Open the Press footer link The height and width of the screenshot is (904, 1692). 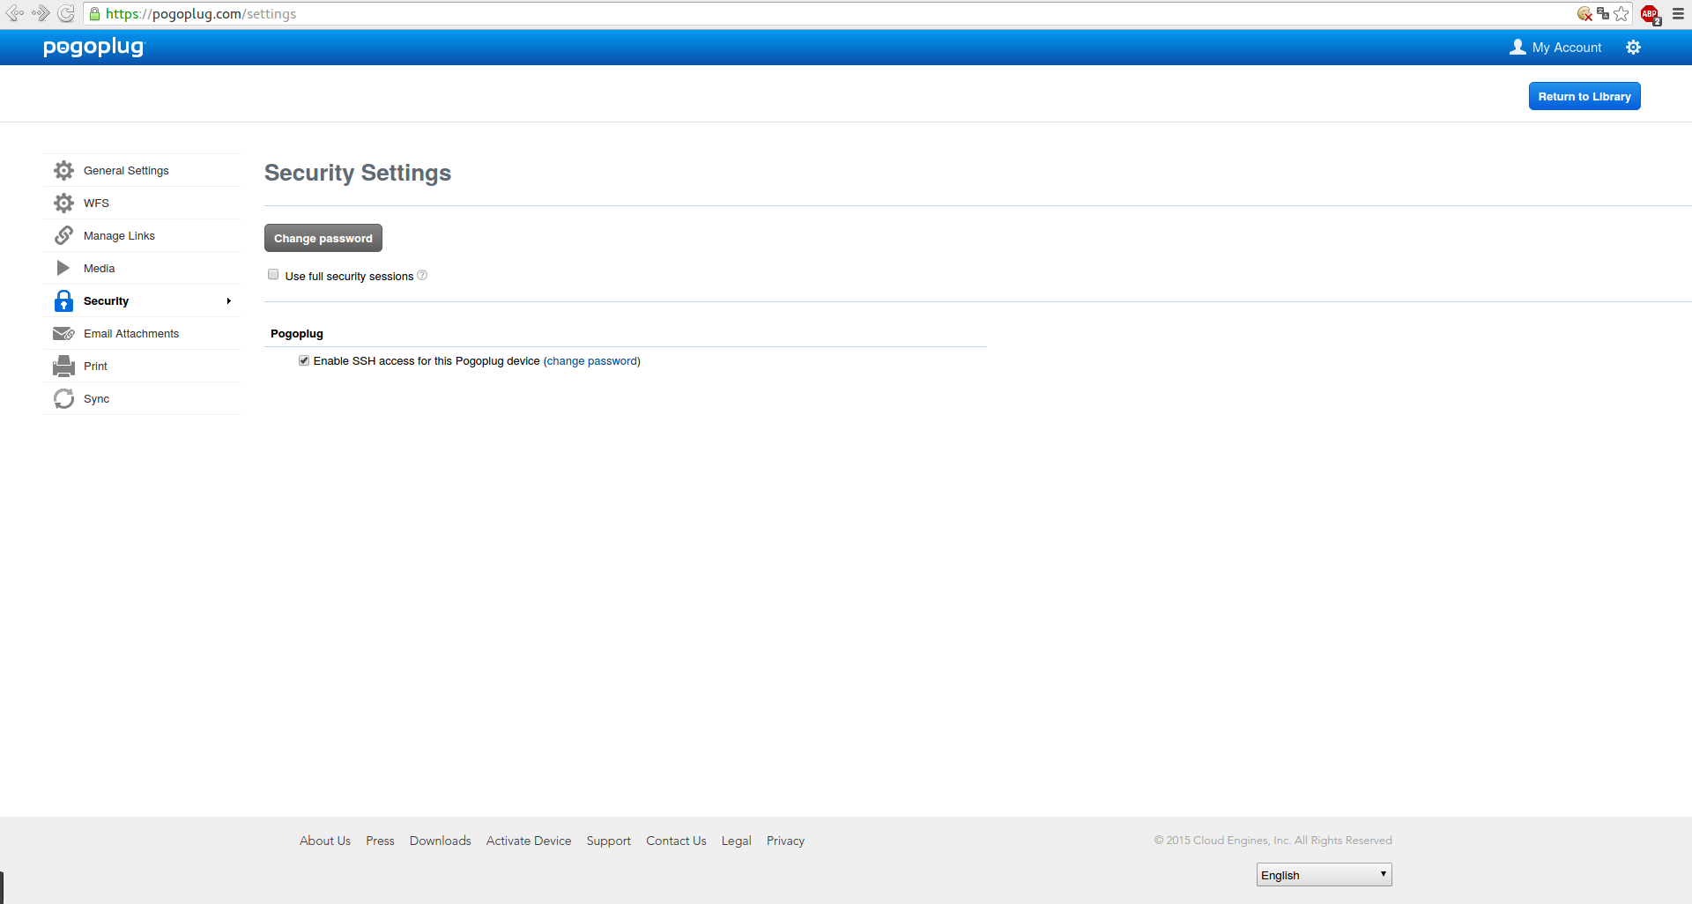pyautogui.click(x=380, y=841)
